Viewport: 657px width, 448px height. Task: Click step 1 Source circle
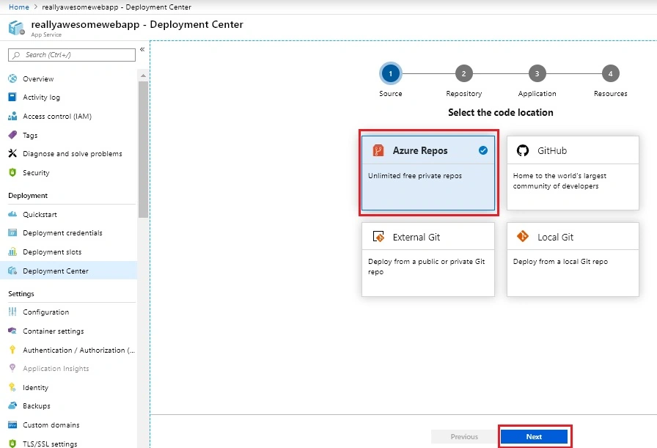click(391, 73)
